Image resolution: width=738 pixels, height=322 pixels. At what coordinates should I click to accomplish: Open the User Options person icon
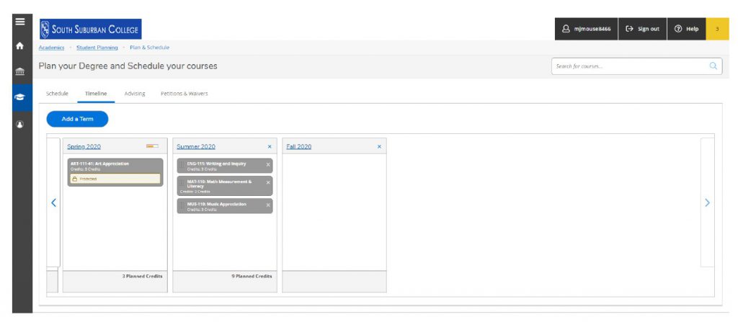pos(19,124)
